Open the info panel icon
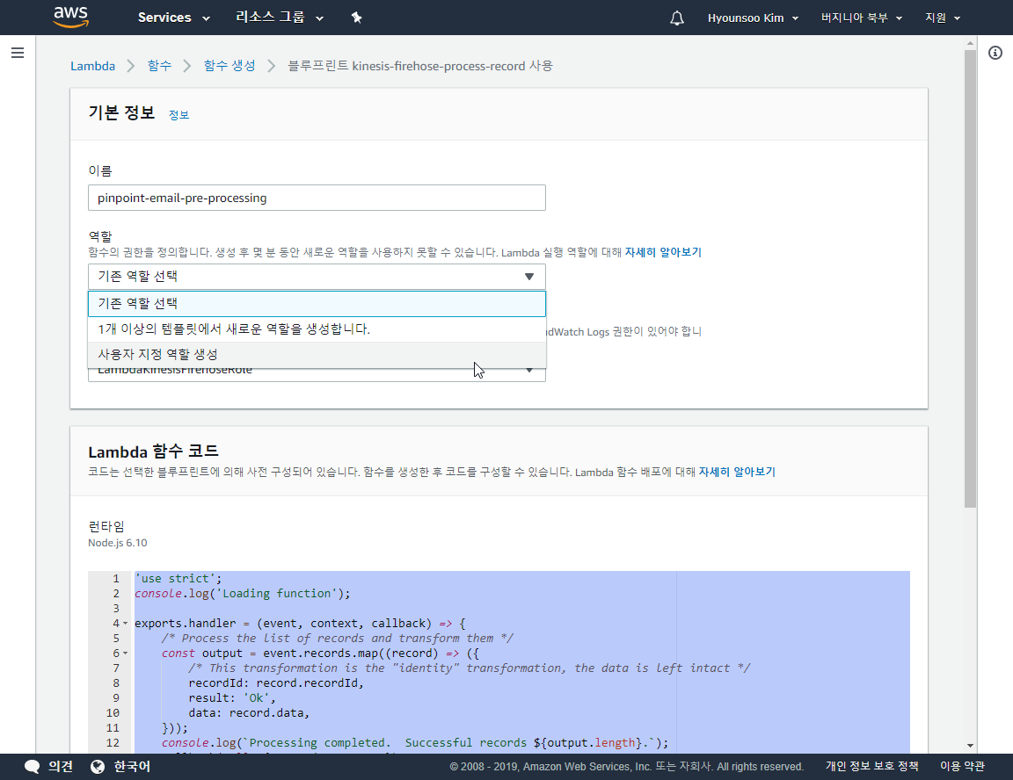 [x=995, y=53]
